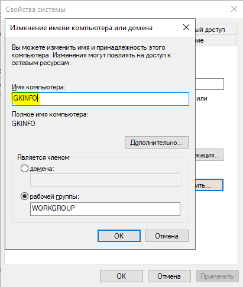Open the Дополнительно… settings
Image resolution: width=243 pixels, height=287 pixels.
click(x=157, y=142)
